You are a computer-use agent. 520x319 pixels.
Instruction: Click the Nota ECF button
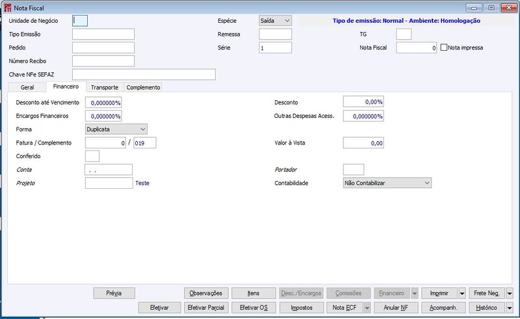345,308
